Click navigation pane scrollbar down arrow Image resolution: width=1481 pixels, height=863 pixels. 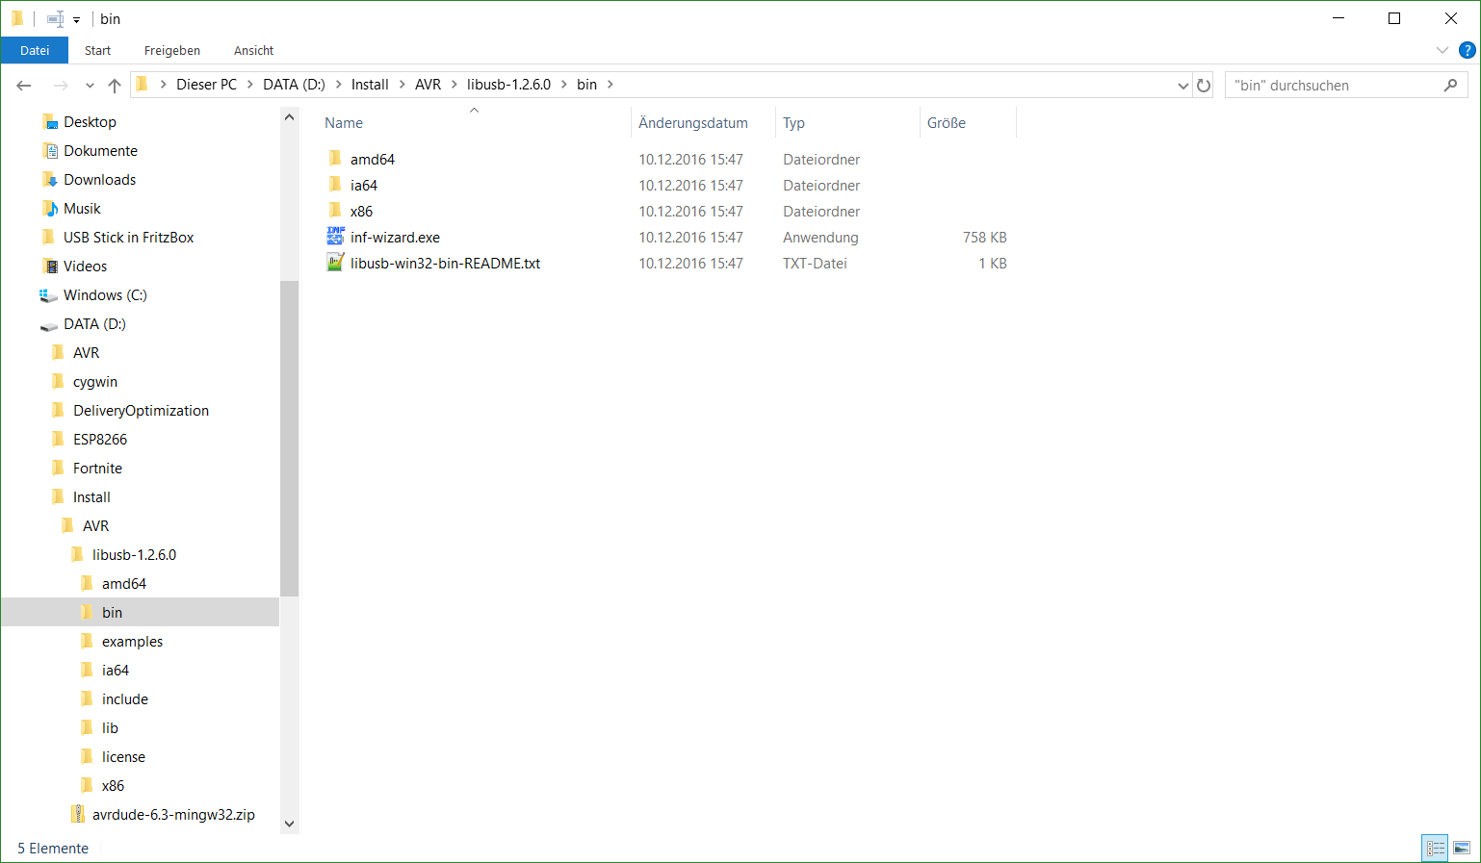(x=289, y=824)
